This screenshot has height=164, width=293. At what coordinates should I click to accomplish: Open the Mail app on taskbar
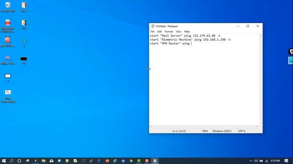(52, 161)
